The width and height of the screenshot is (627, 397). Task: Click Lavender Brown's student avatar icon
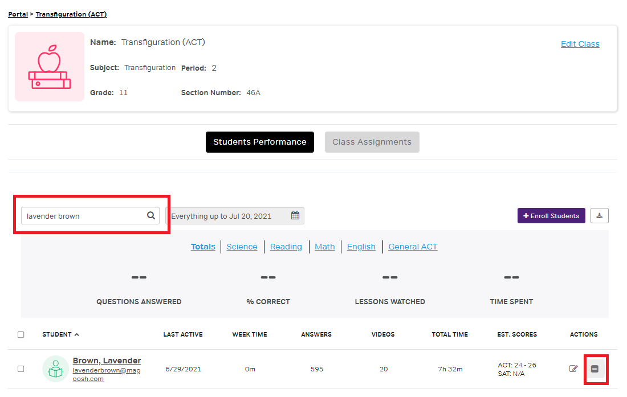(55, 369)
